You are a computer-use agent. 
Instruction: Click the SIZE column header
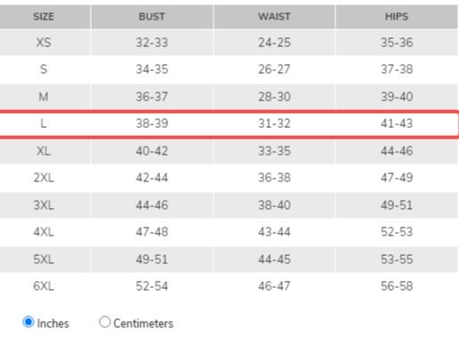pyautogui.click(x=44, y=17)
